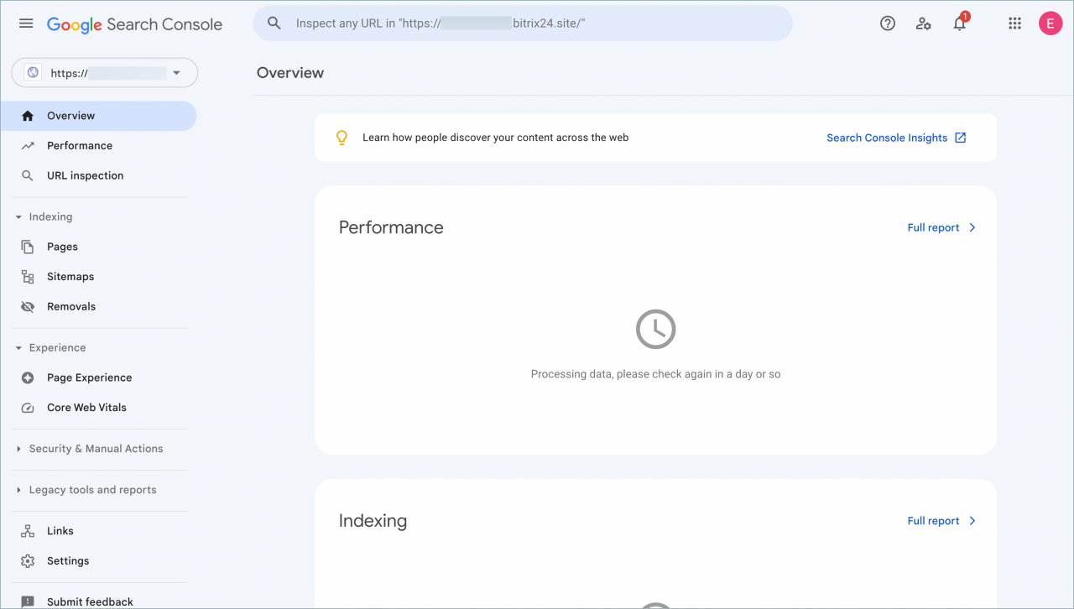Image resolution: width=1074 pixels, height=609 pixels.
Task: Go to Performance in sidebar
Action: coord(80,146)
